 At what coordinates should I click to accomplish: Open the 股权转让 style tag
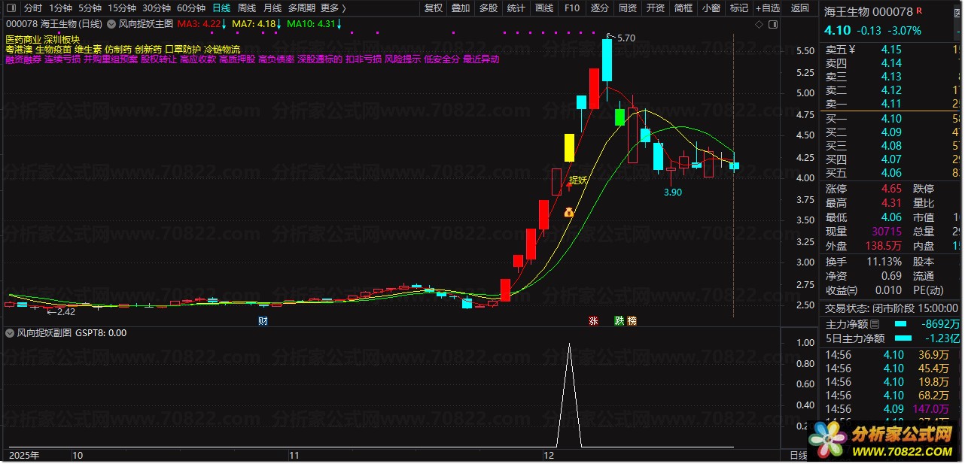(x=159, y=59)
